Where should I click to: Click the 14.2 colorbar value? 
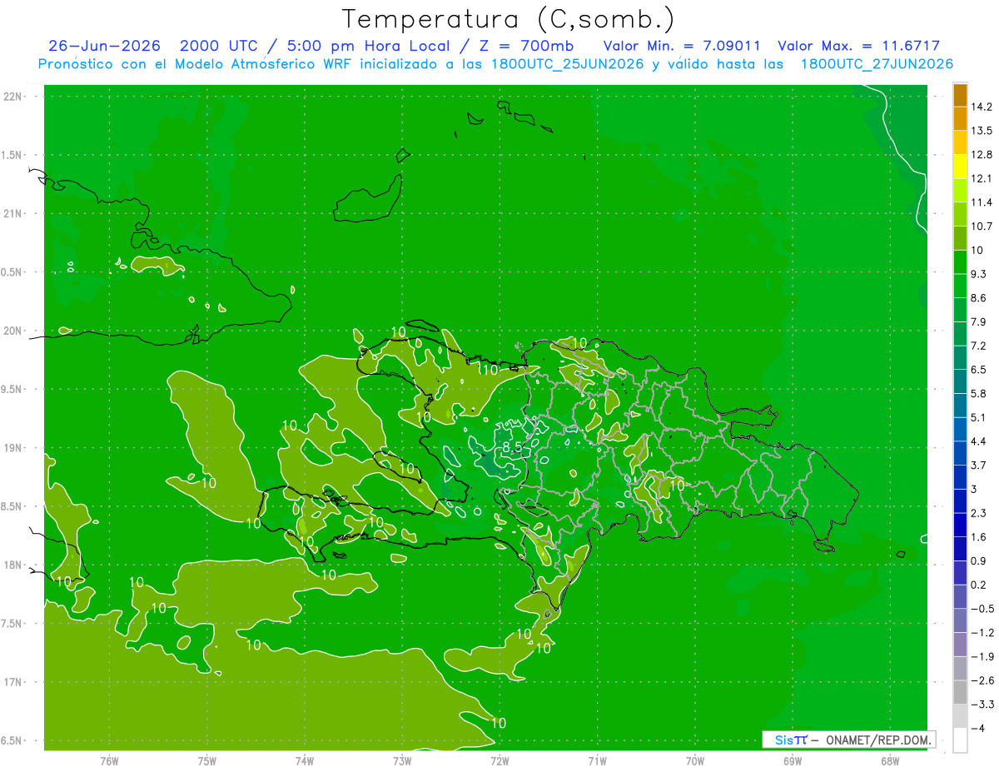click(982, 107)
